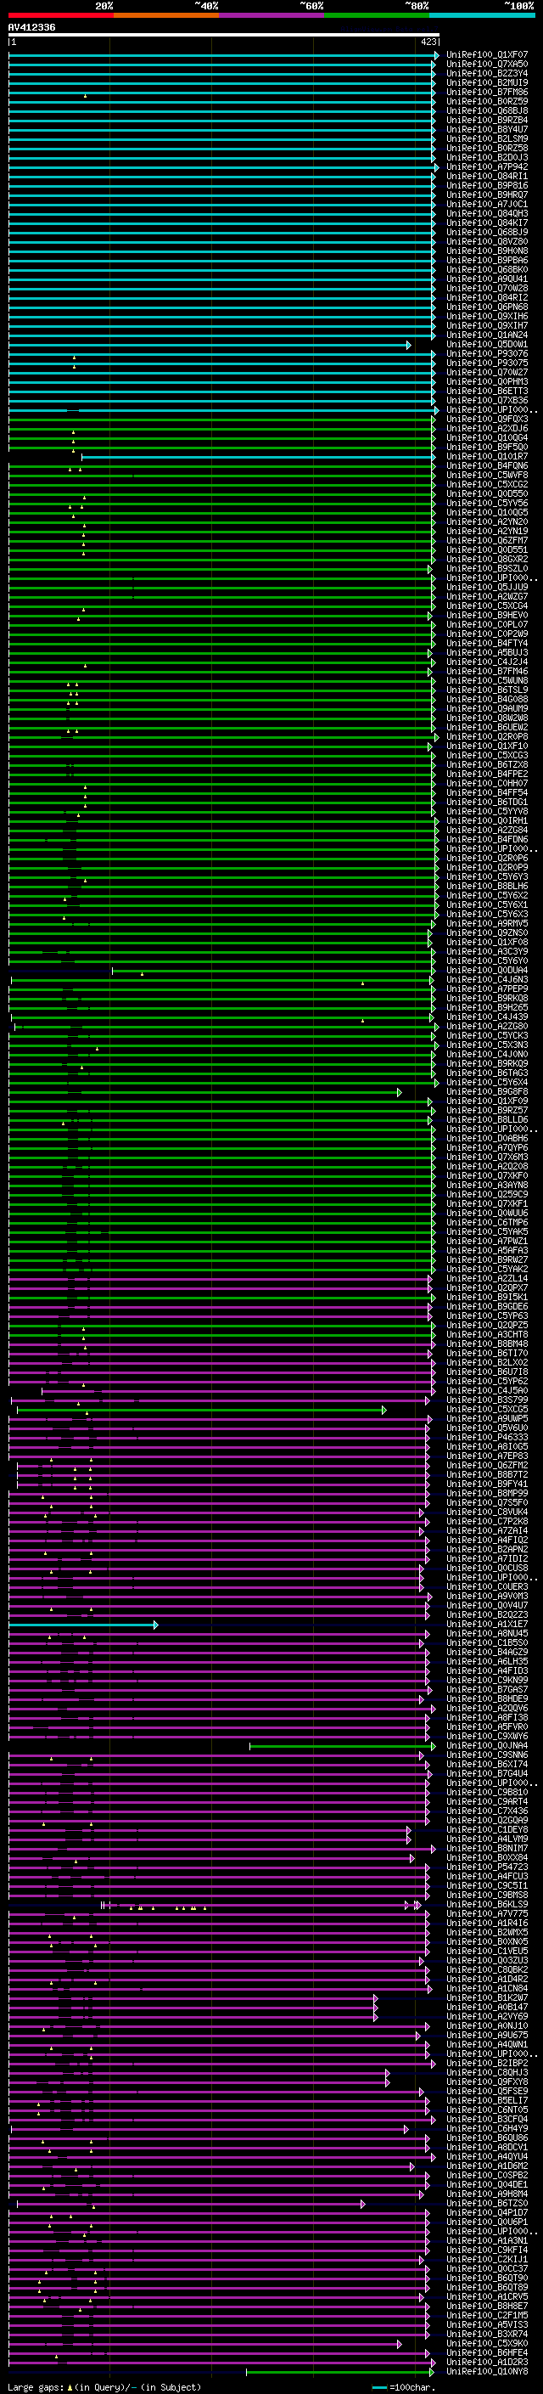
Task: Select label UniRef100_B6KLS9
Action: click(x=487, y=1904)
